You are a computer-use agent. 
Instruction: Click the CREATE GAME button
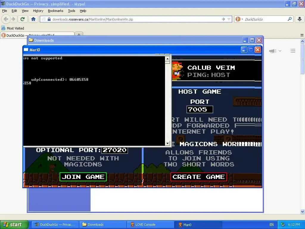(x=199, y=177)
